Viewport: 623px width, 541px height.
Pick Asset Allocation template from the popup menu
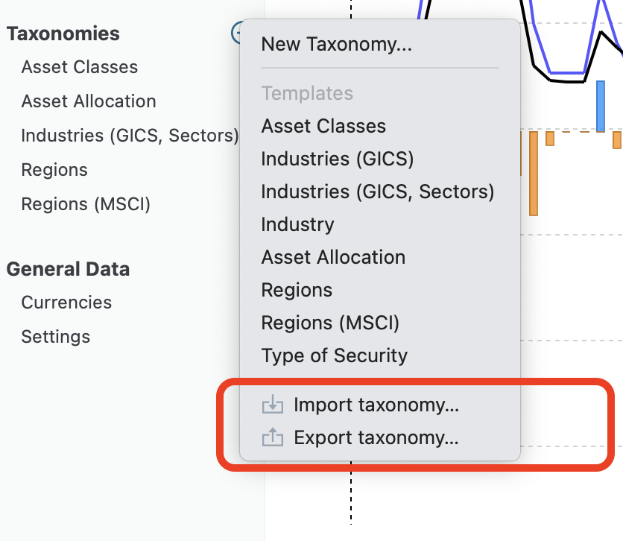coord(333,257)
